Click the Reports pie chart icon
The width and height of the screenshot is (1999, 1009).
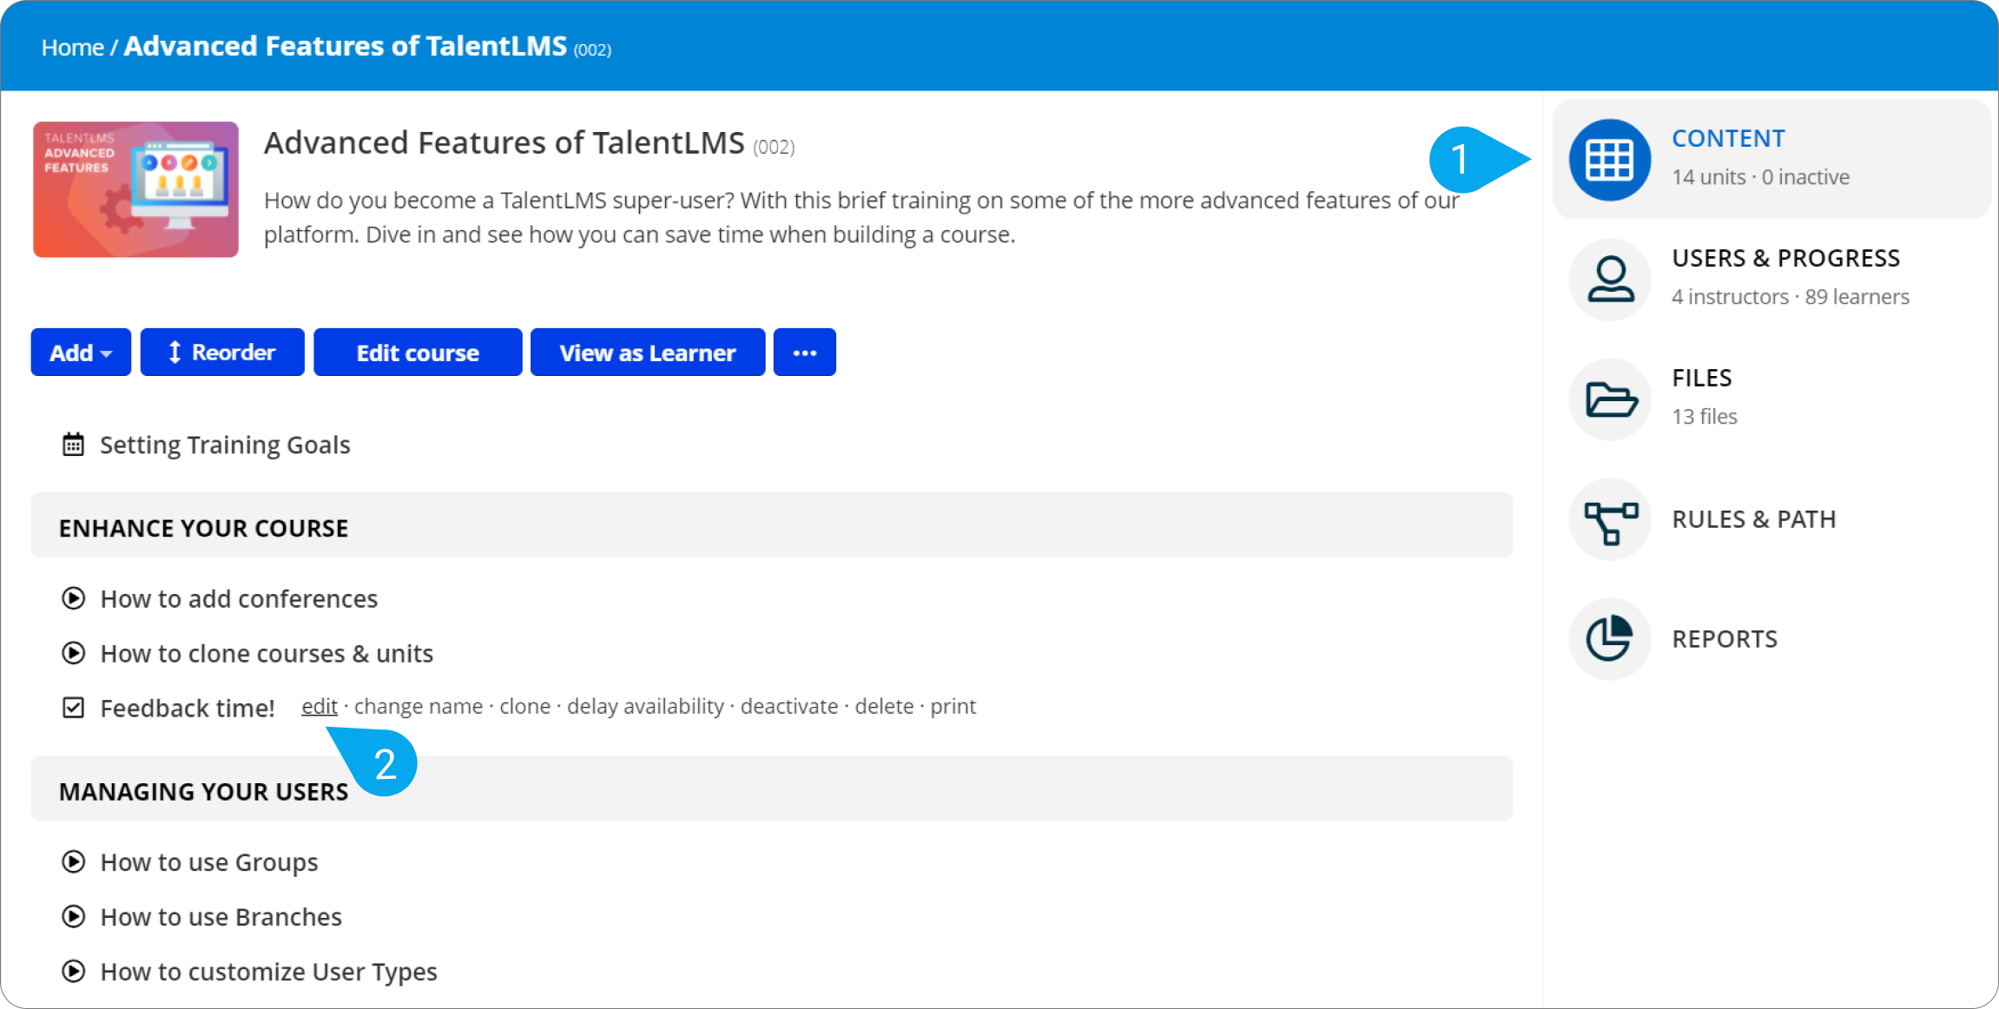[1609, 639]
